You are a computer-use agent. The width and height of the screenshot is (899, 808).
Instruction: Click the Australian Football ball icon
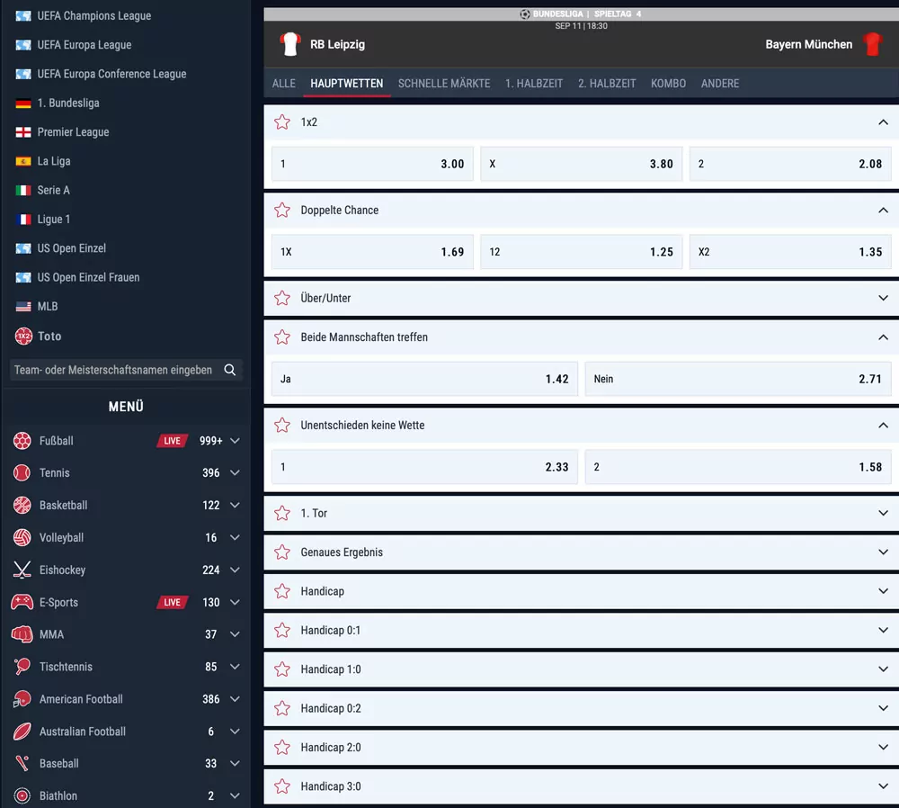(x=22, y=732)
